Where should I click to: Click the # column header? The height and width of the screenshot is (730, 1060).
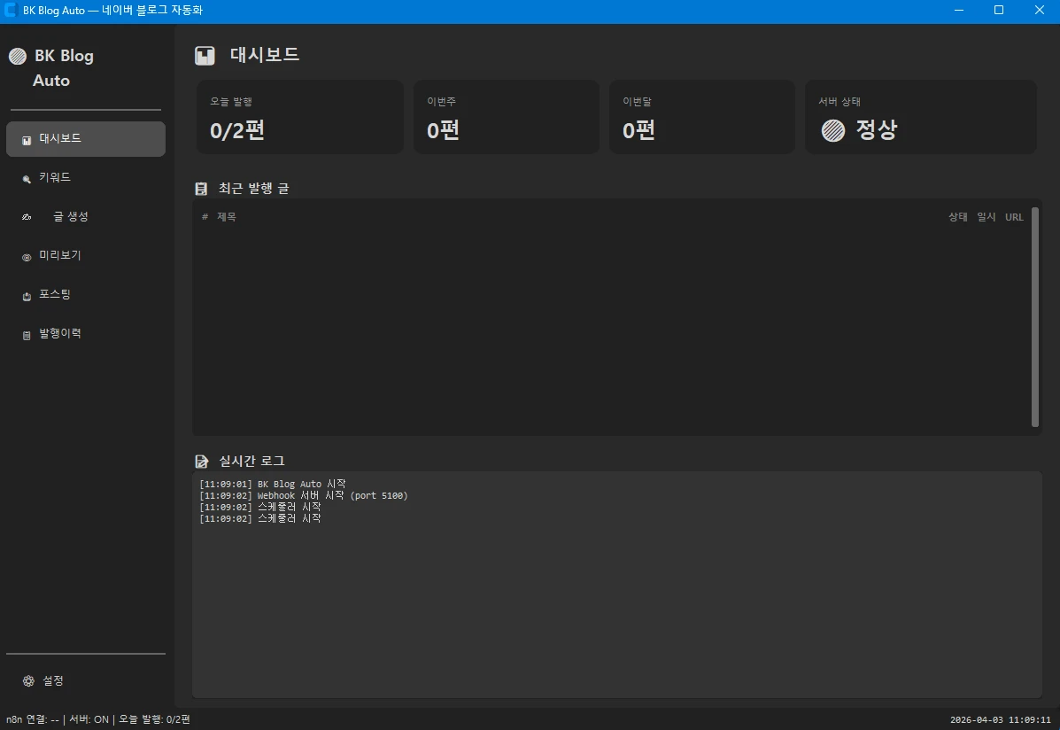(205, 217)
